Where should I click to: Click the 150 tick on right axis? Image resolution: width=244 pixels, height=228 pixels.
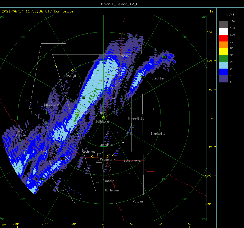[209, 32]
